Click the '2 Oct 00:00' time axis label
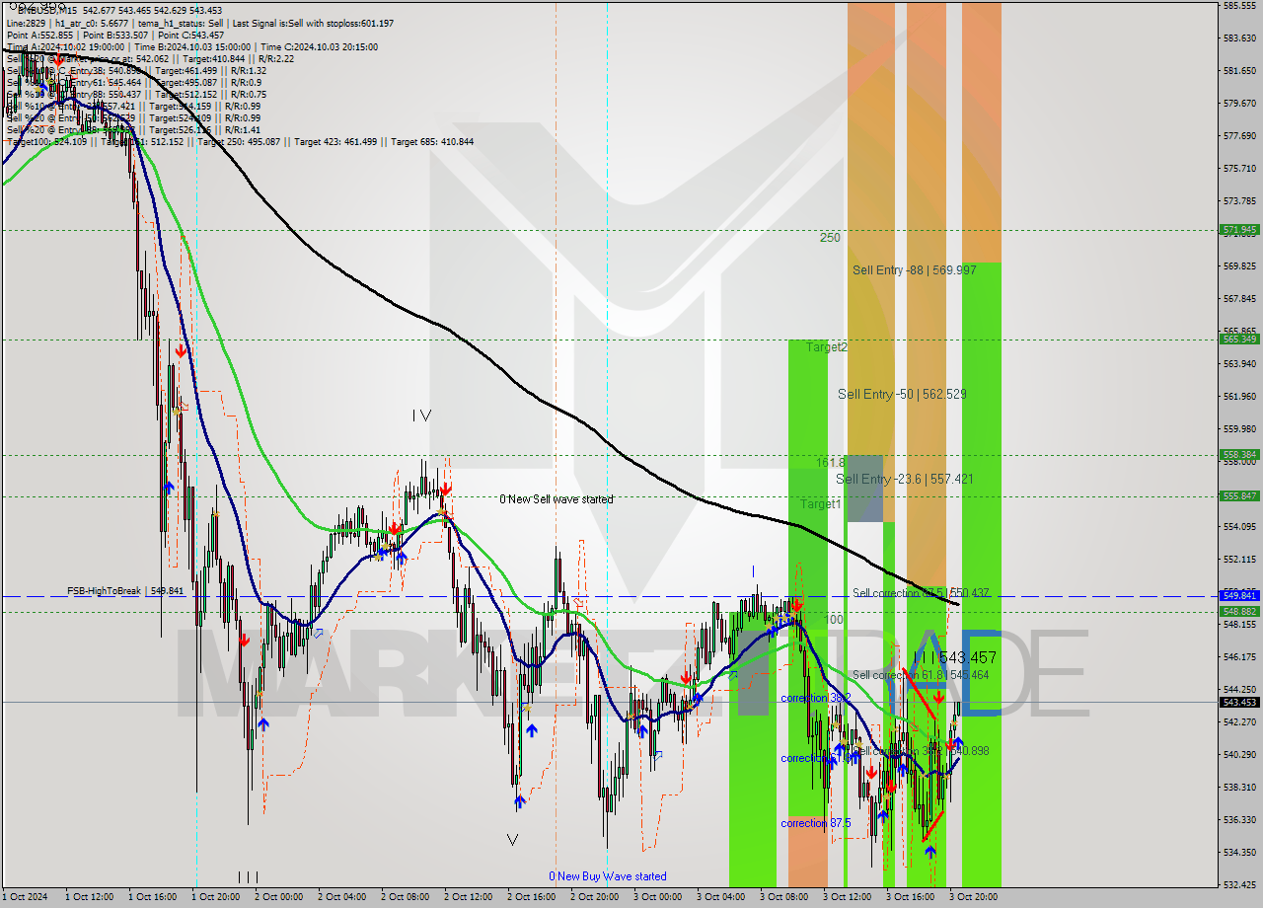Viewport: 1263px width, 908px height. pos(279,897)
